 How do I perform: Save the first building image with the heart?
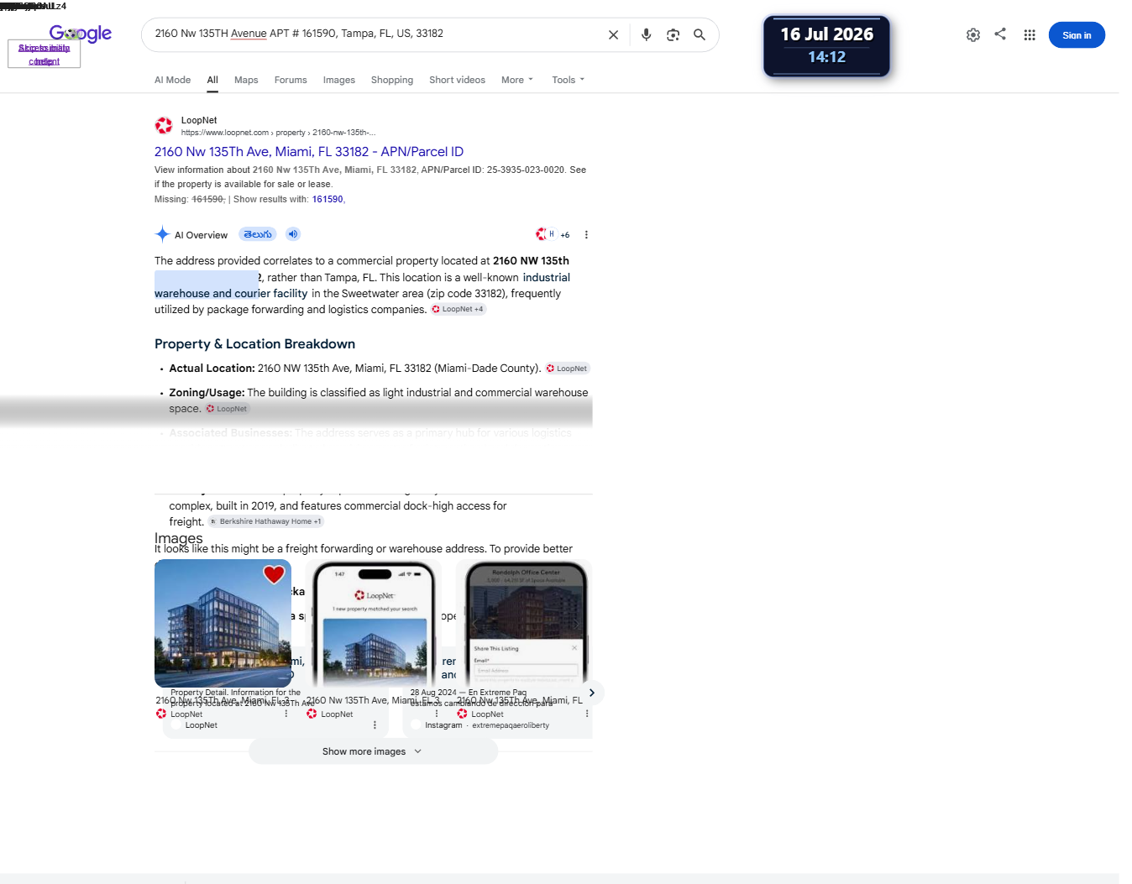tap(274, 574)
